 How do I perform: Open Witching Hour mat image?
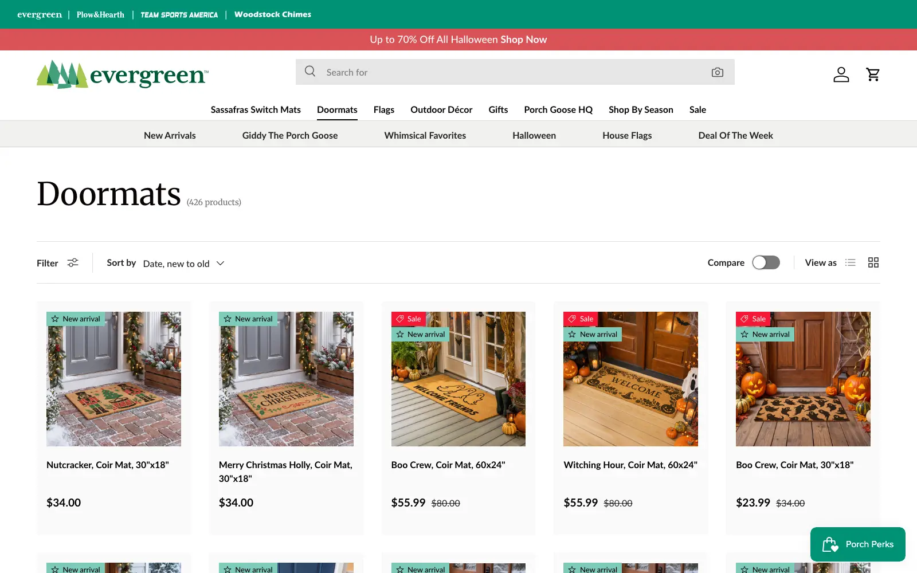coord(630,379)
